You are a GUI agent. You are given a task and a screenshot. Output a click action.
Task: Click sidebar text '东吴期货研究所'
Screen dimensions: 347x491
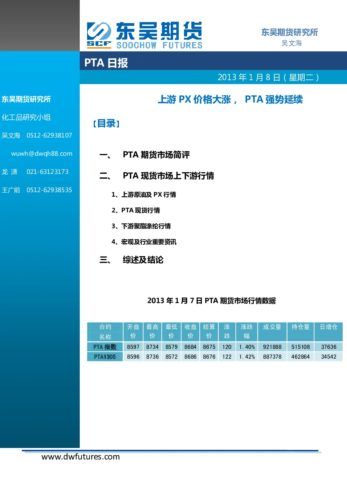coord(26,99)
